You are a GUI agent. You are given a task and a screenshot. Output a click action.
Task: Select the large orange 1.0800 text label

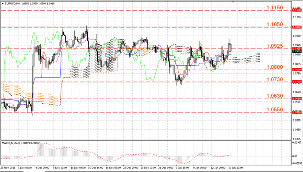click(x=275, y=67)
